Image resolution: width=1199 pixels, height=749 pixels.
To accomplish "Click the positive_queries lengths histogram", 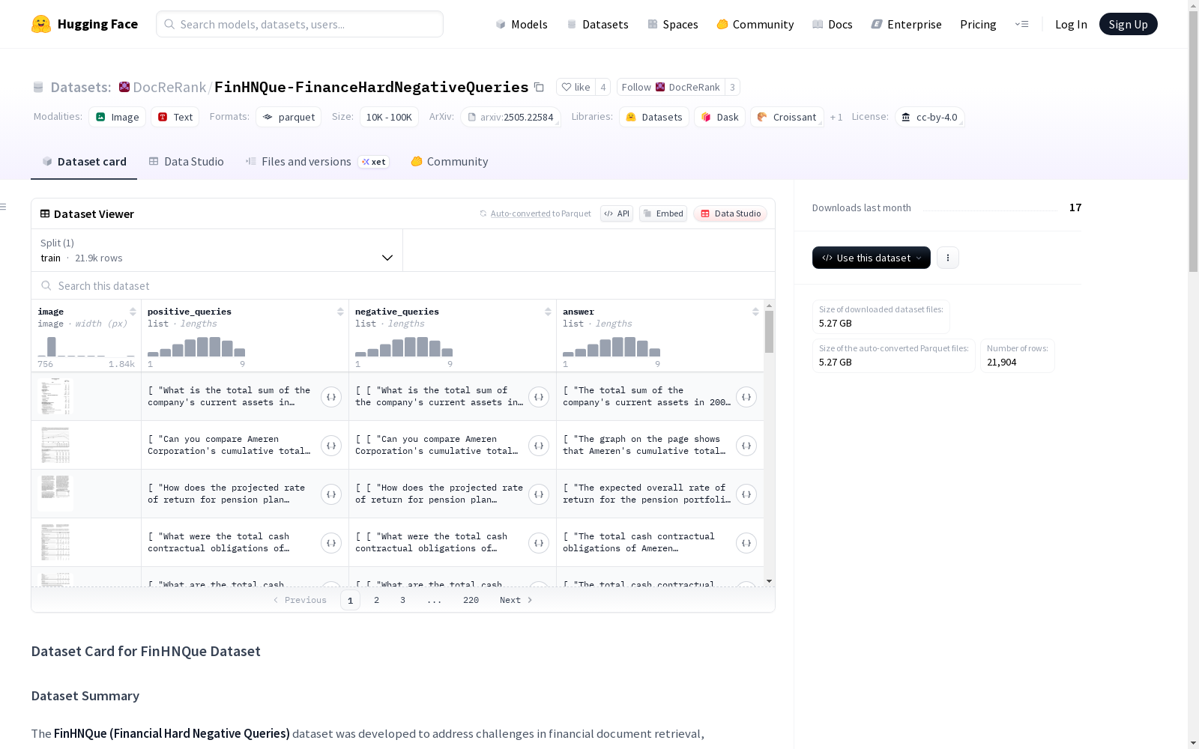I will pos(196,346).
